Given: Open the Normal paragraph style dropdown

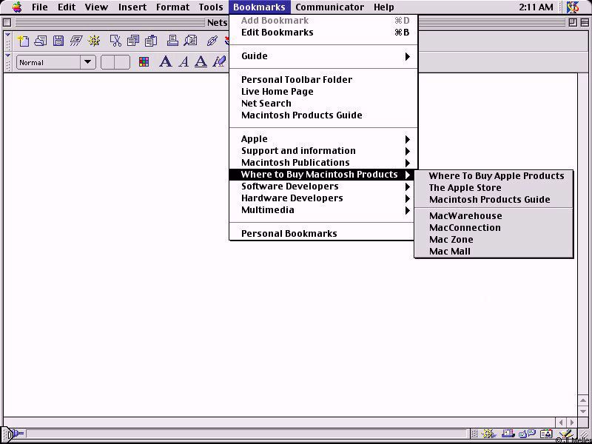Looking at the screenshot, I should pyautogui.click(x=55, y=62).
